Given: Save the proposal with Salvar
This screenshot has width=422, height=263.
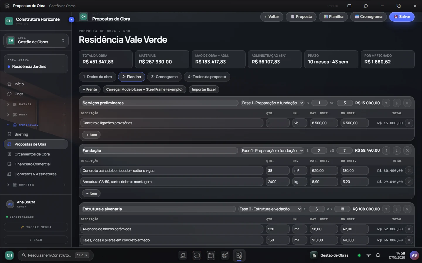Looking at the screenshot, I should click(402, 17).
